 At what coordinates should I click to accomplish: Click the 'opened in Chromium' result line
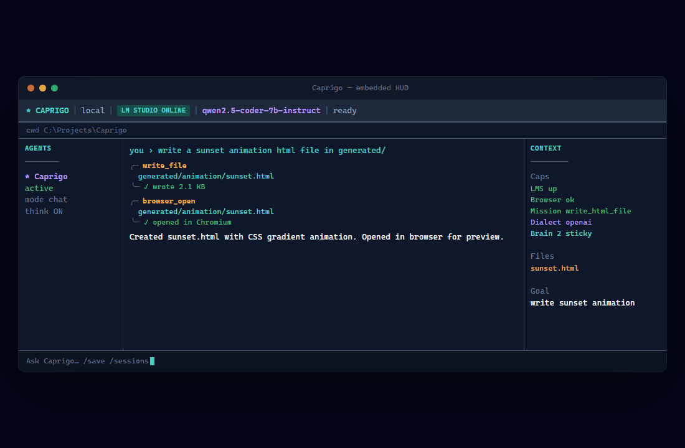pyautogui.click(x=187, y=222)
